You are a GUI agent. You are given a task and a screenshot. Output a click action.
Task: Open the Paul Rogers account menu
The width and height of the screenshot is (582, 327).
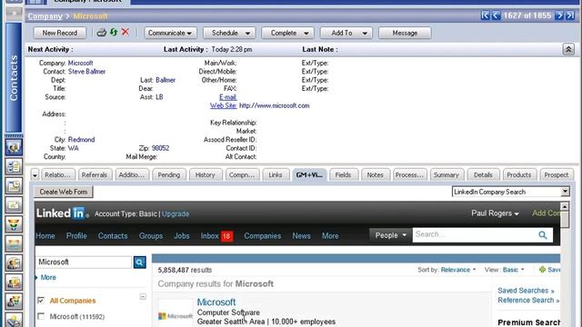pyautogui.click(x=495, y=213)
